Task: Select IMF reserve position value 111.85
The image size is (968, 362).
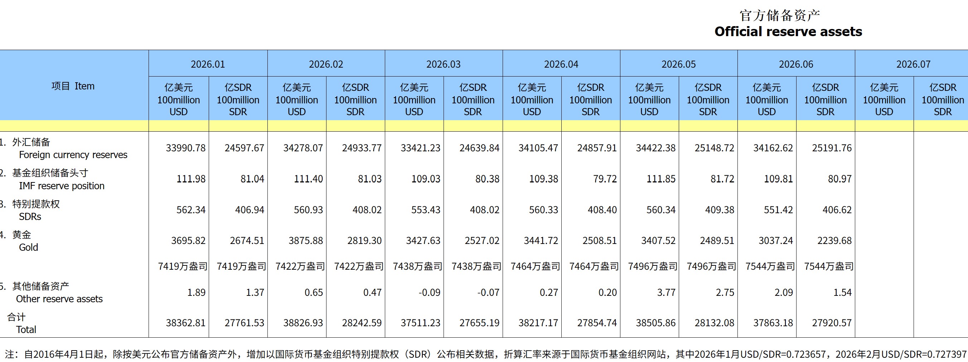Action: (x=660, y=179)
